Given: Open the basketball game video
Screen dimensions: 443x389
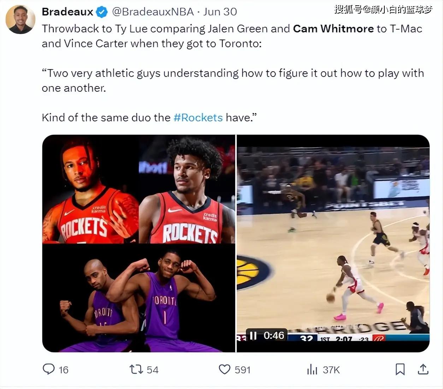Looking at the screenshot, I should tap(333, 244).
